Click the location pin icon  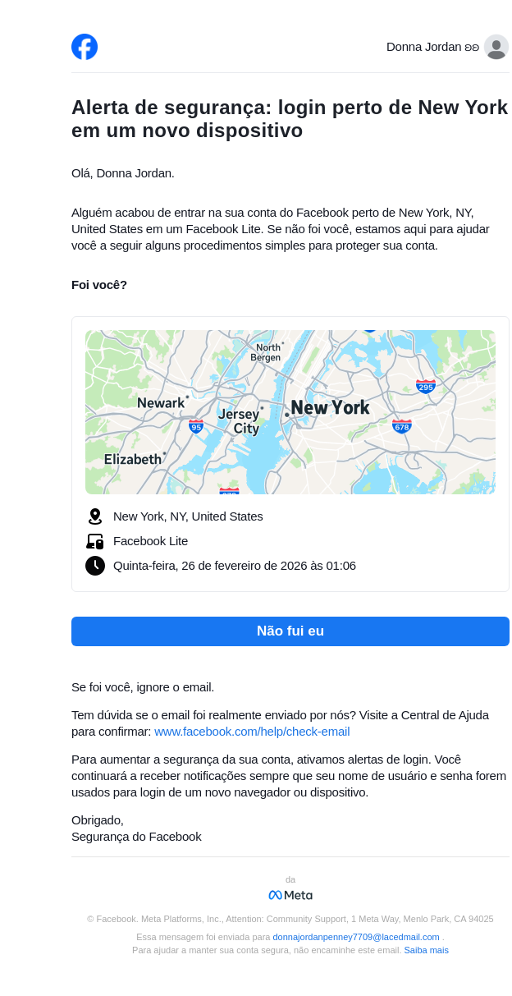(x=95, y=516)
